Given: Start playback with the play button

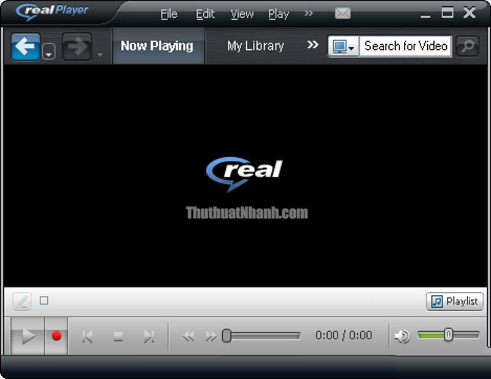Looking at the screenshot, I should click(28, 336).
